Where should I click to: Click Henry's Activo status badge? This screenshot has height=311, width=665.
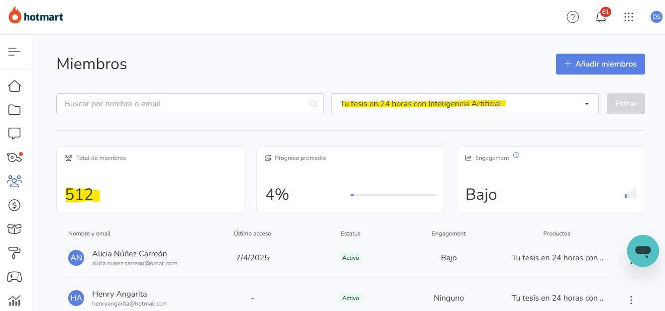click(351, 298)
